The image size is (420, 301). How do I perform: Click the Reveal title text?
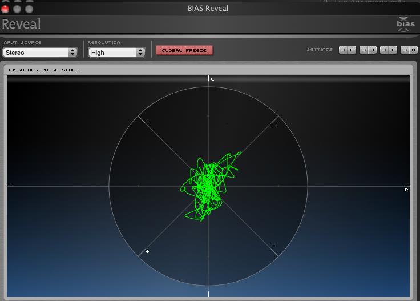22,24
